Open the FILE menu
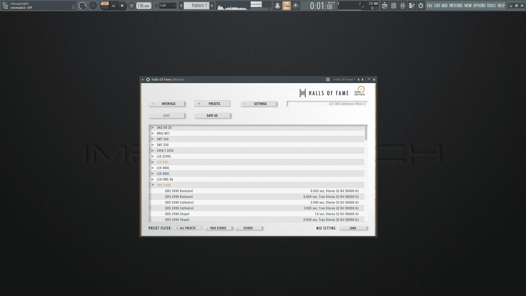 pos(430,5)
